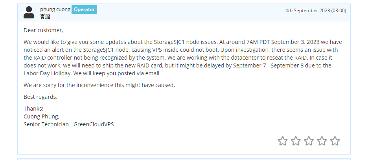This screenshot has height=160, width=366.
Task: Click the Best regards line
Action: tap(40, 97)
